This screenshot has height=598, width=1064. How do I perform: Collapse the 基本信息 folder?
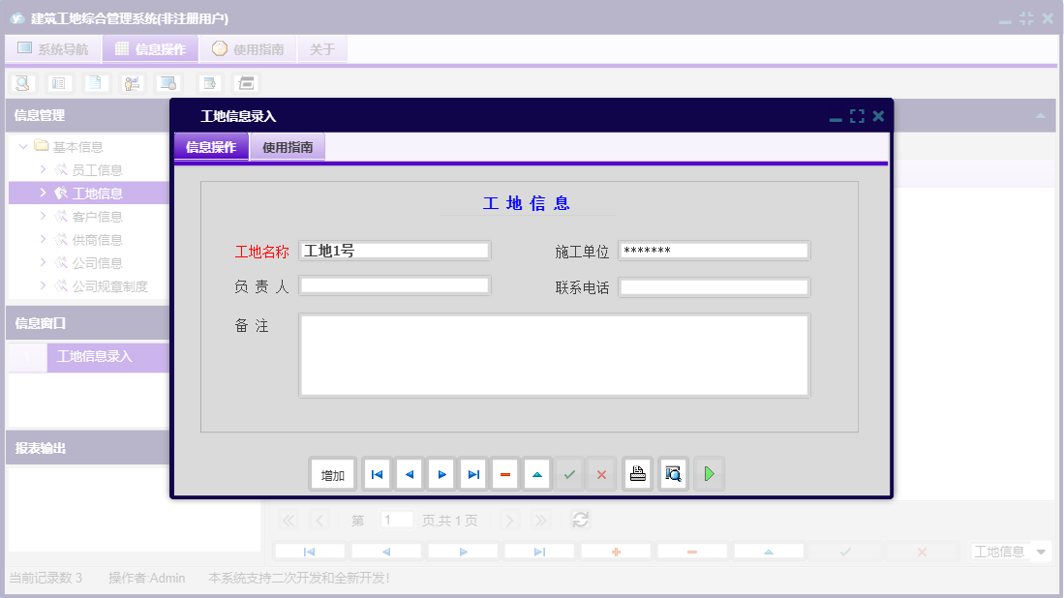(x=22, y=145)
